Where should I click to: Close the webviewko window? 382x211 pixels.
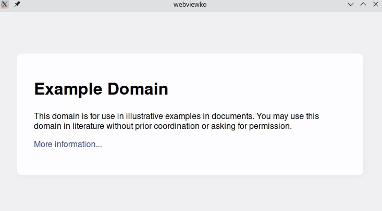click(376, 4)
